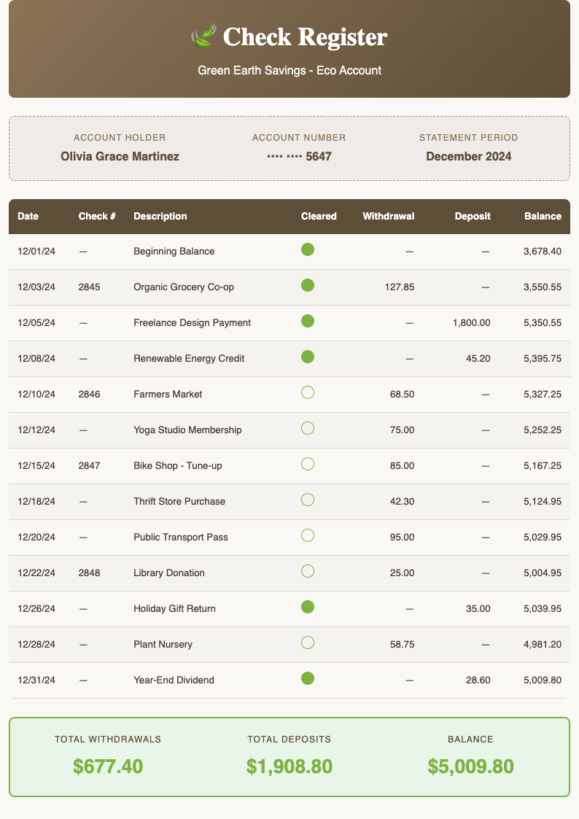Click the Date column header
Screen dimensions: 579x819
(28, 217)
